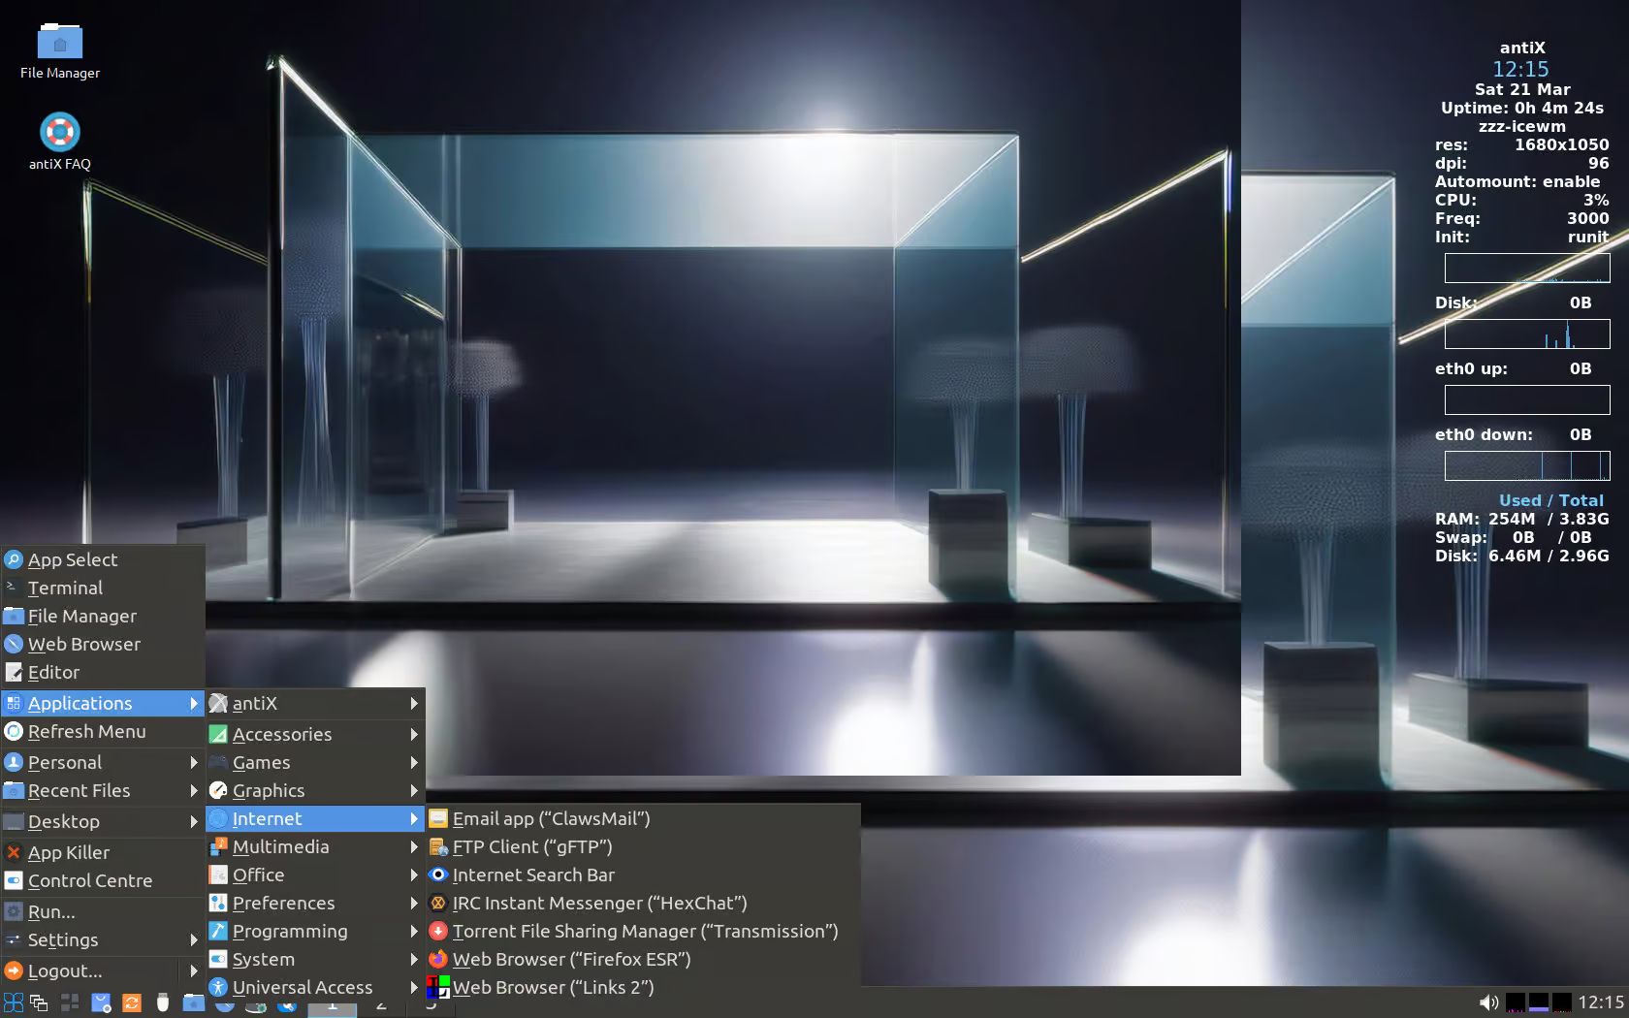Click the show desktop taskbar icon

(70, 1002)
